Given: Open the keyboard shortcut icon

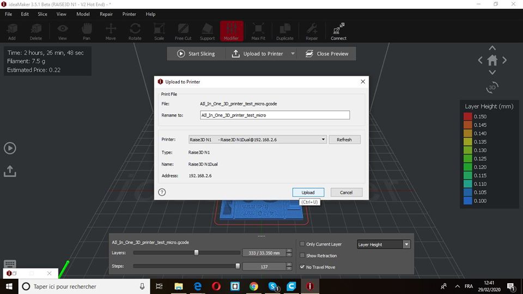Looking at the screenshot, I should [10, 264].
